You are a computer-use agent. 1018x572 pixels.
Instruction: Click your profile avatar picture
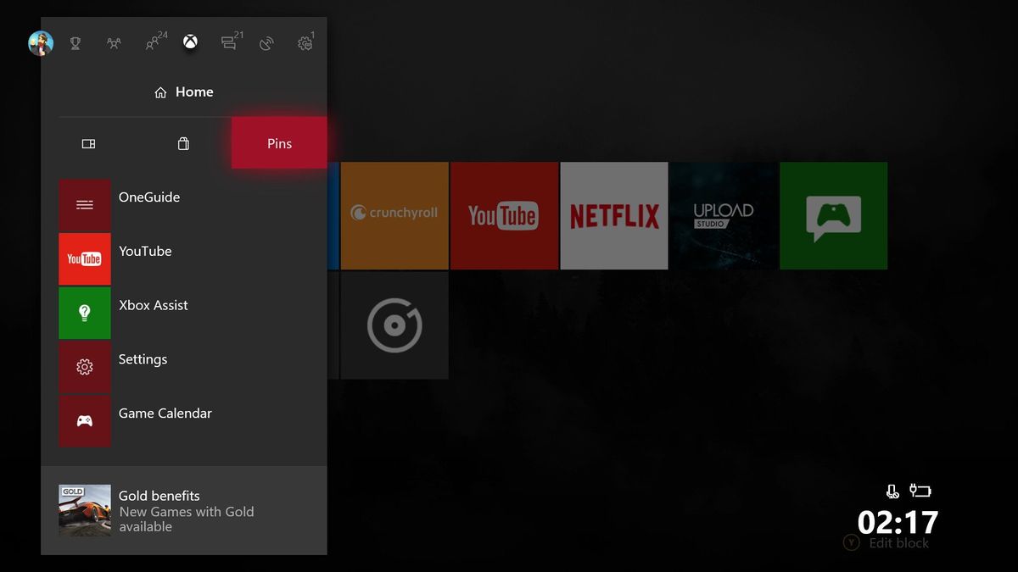click(40, 42)
